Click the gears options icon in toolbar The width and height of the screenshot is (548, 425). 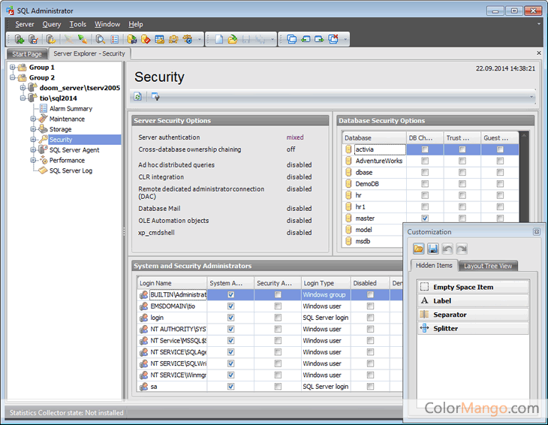188,39
